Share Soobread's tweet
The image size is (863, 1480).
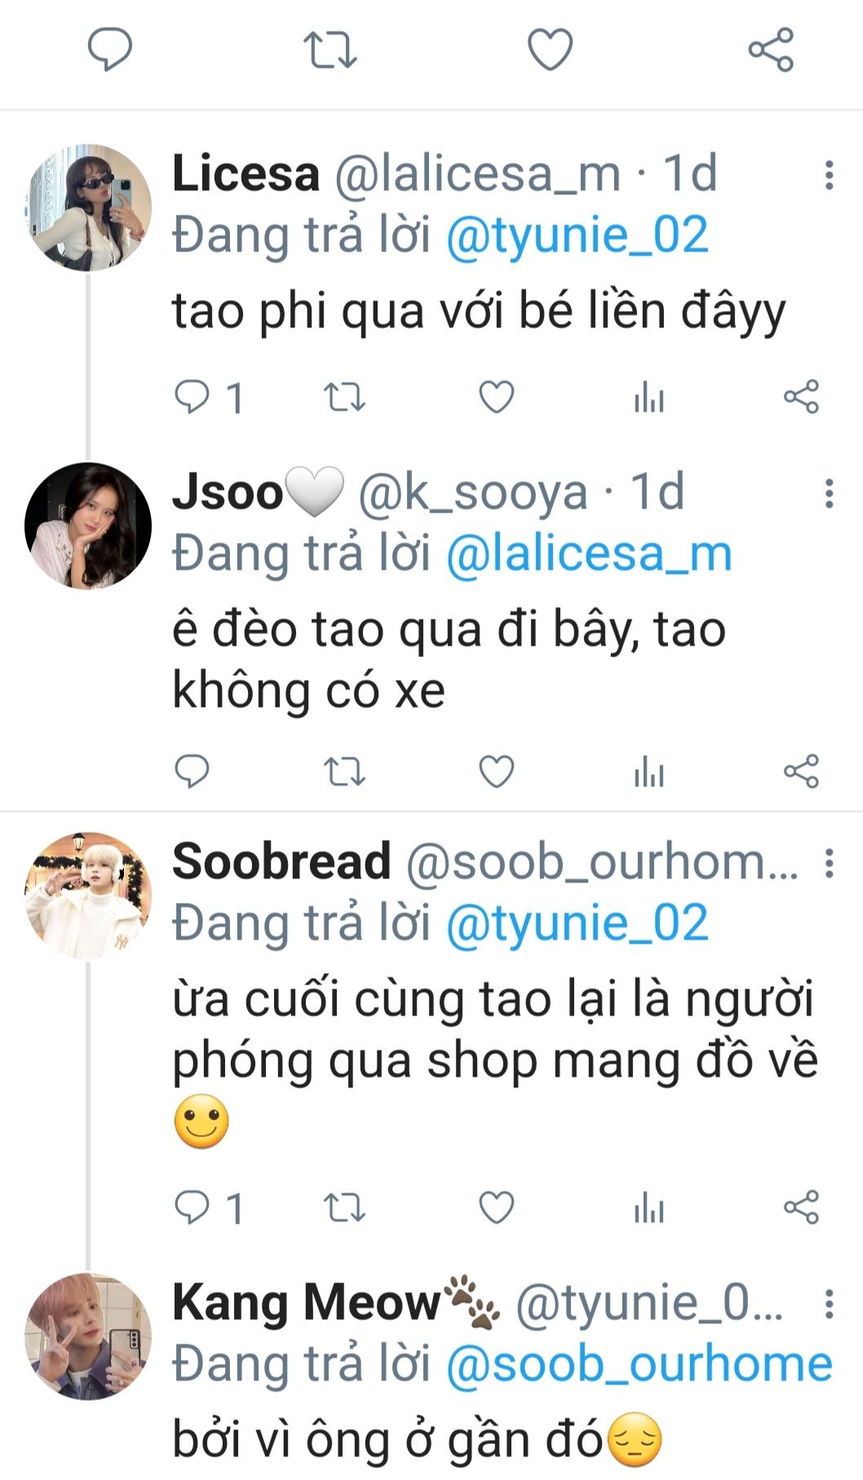801,1207
